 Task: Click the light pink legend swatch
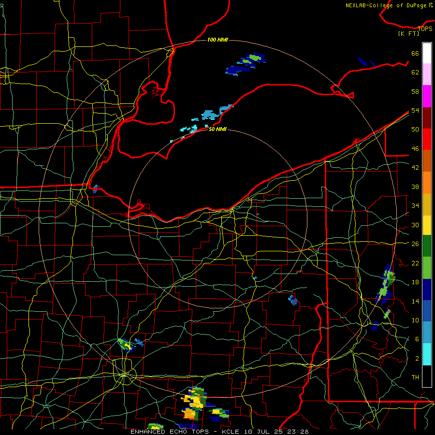pyautogui.click(x=427, y=74)
